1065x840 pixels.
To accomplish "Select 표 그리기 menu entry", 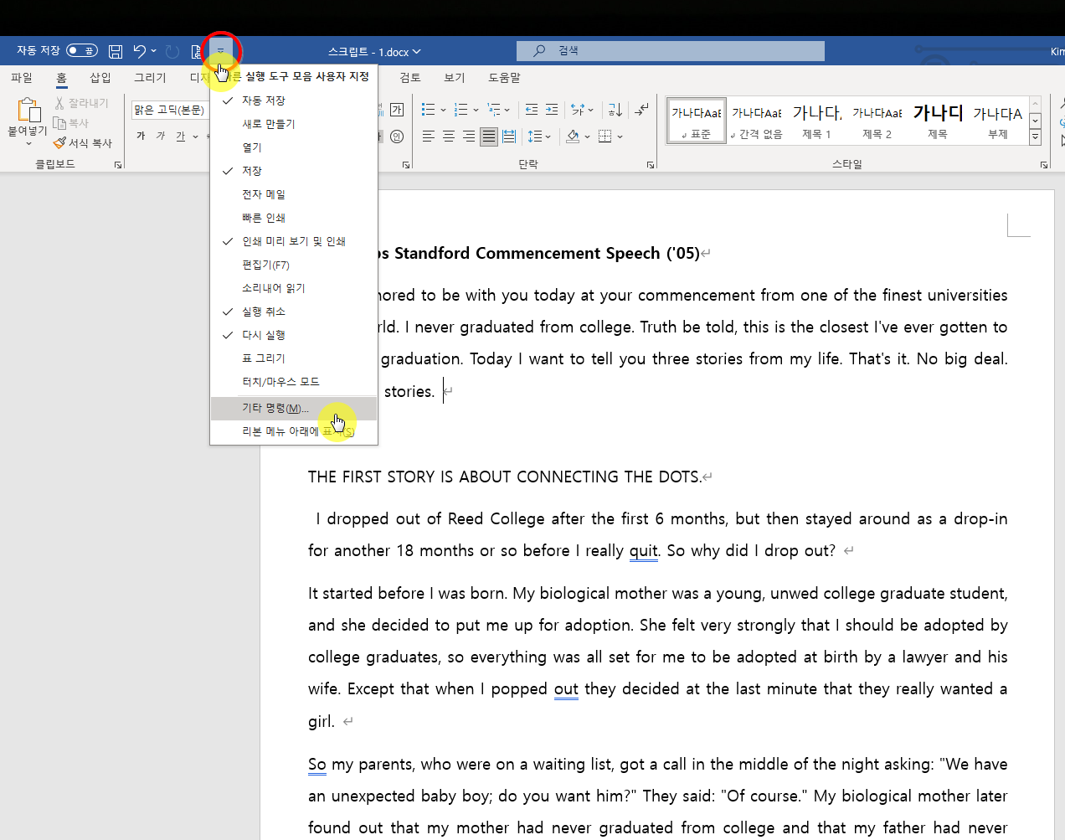I will coord(294,358).
